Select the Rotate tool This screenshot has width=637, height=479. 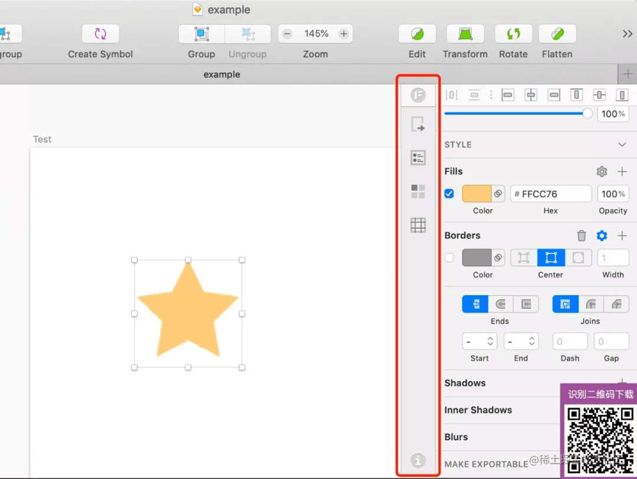click(514, 34)
